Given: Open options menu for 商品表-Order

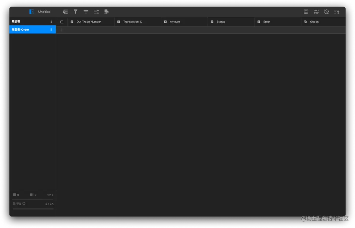Looking at the screenshot, I should (x=51, y=30).
